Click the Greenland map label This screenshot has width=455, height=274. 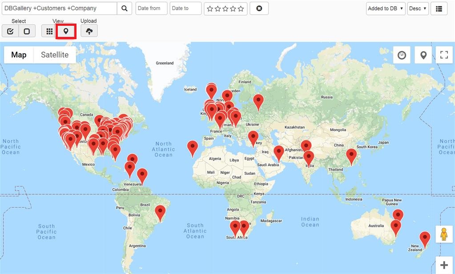point(165,63)
